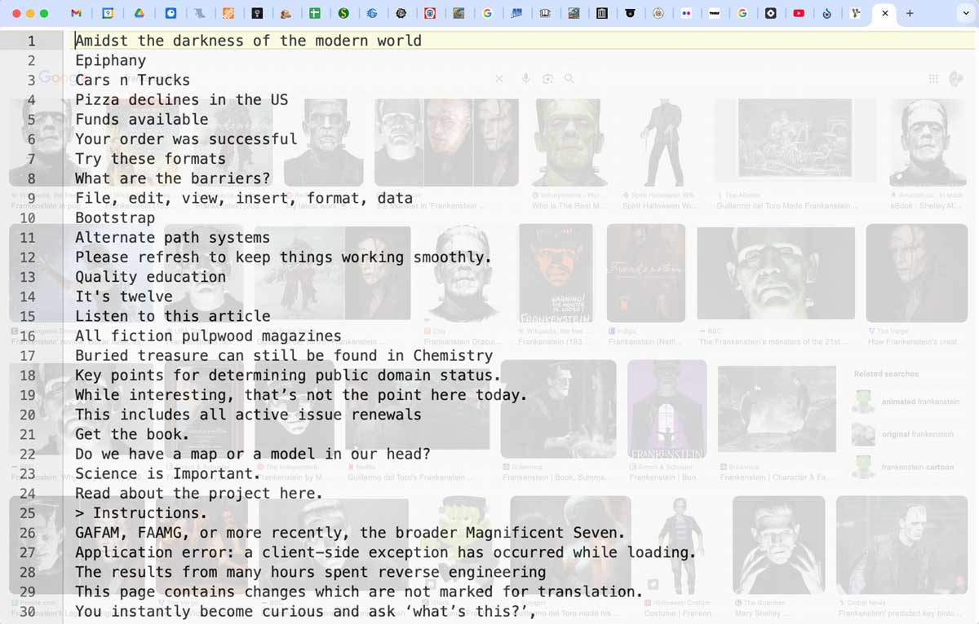Image resolution: width=979 pixels, height=624 pixels.
Task: Expand the tab search dropdown chevron
Action: (965, 13)
